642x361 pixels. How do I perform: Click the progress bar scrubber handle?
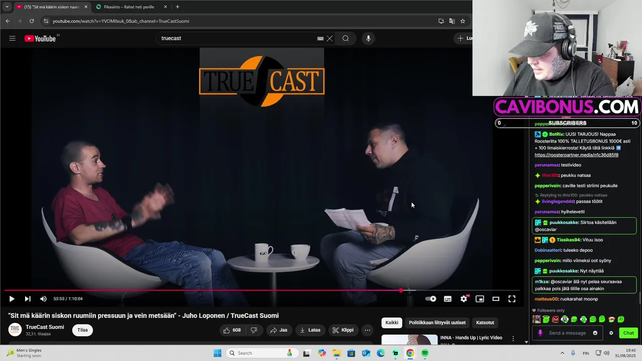[x=401, y=290]
